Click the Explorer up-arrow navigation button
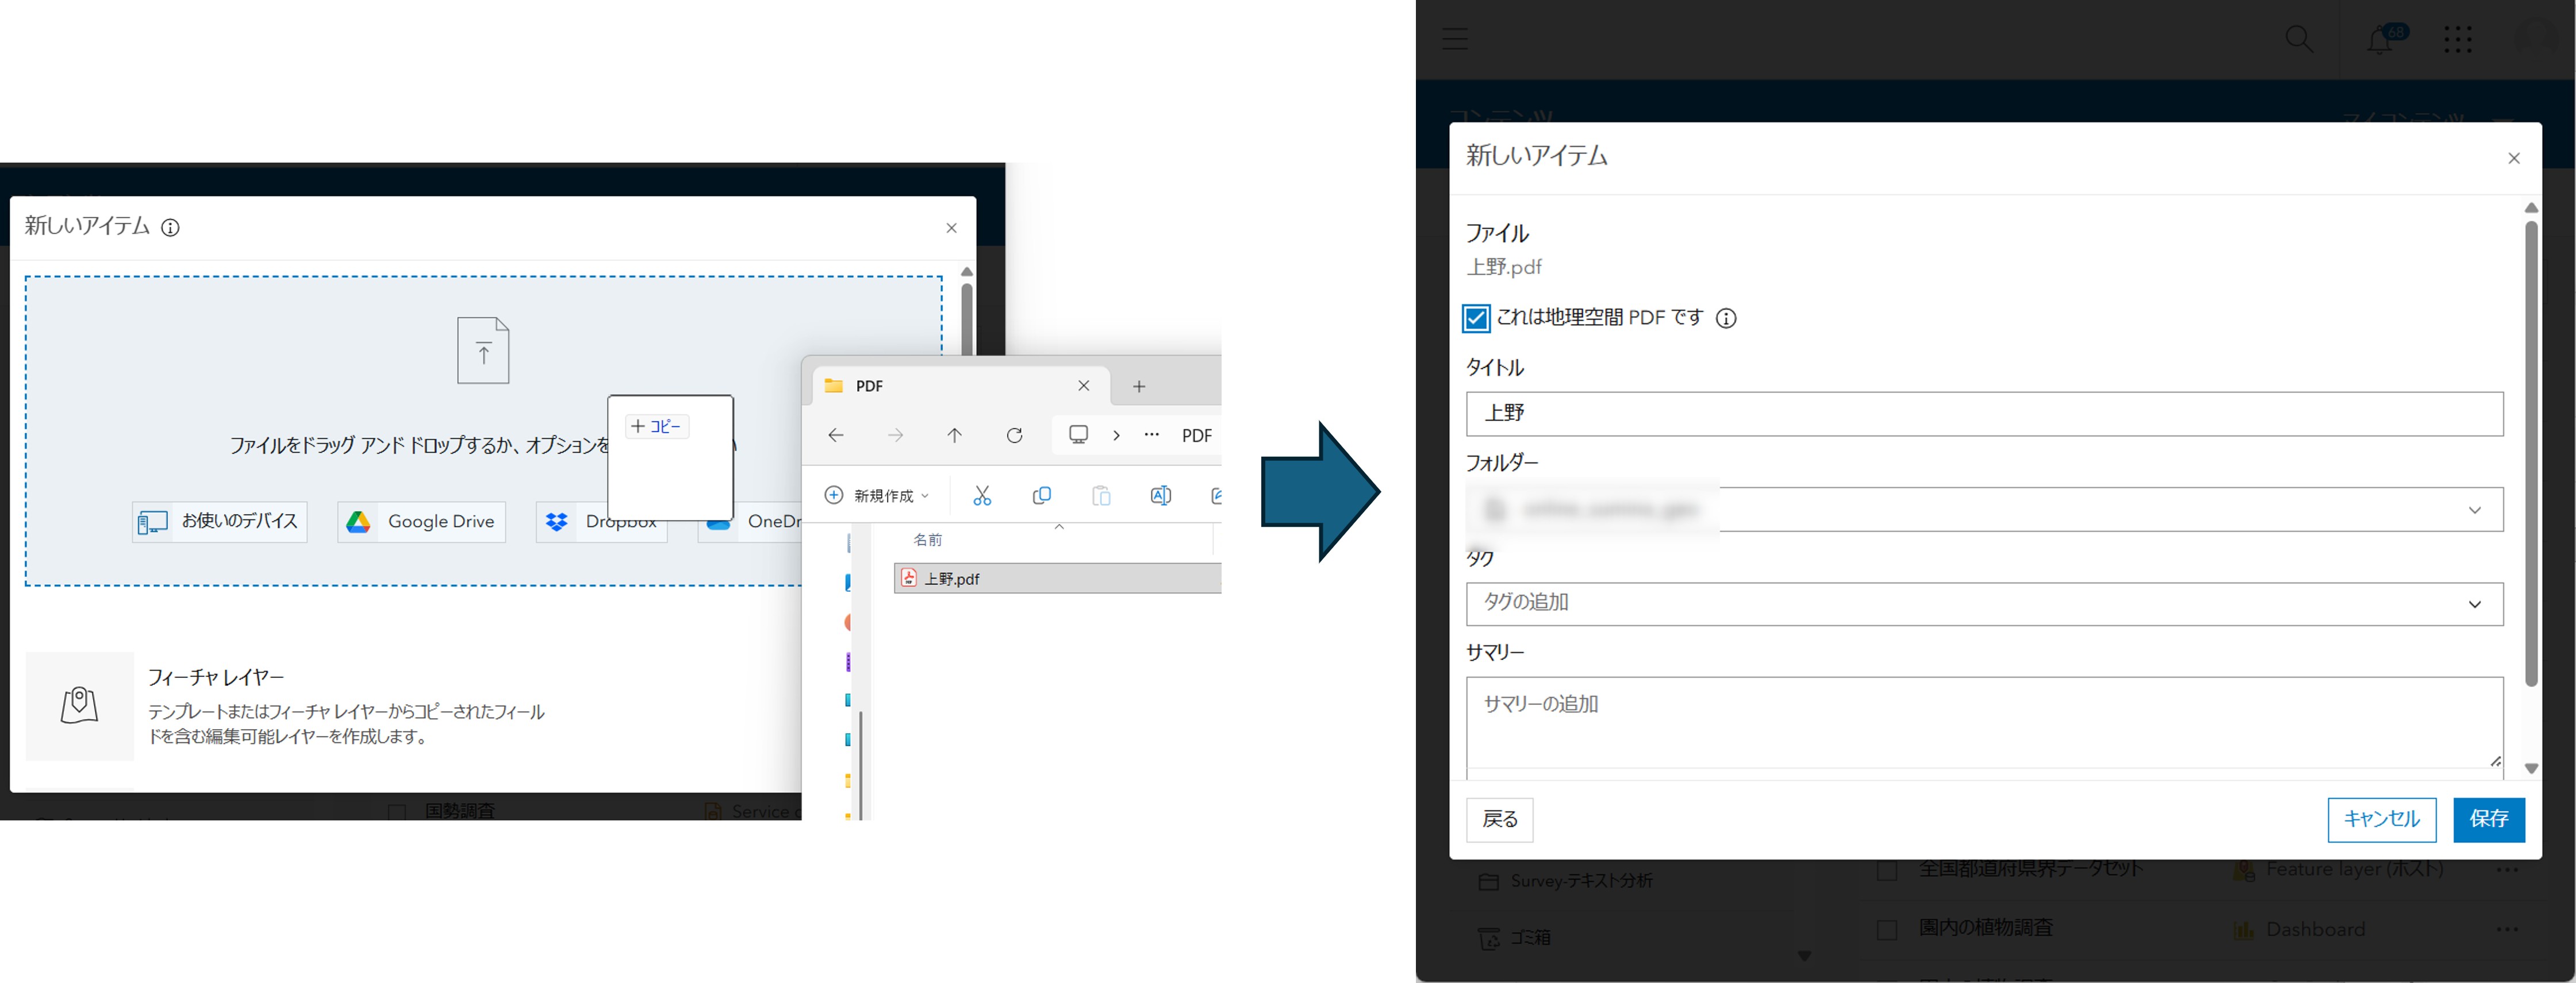The height and width of the screenshot is (983, 2576). 954,435
